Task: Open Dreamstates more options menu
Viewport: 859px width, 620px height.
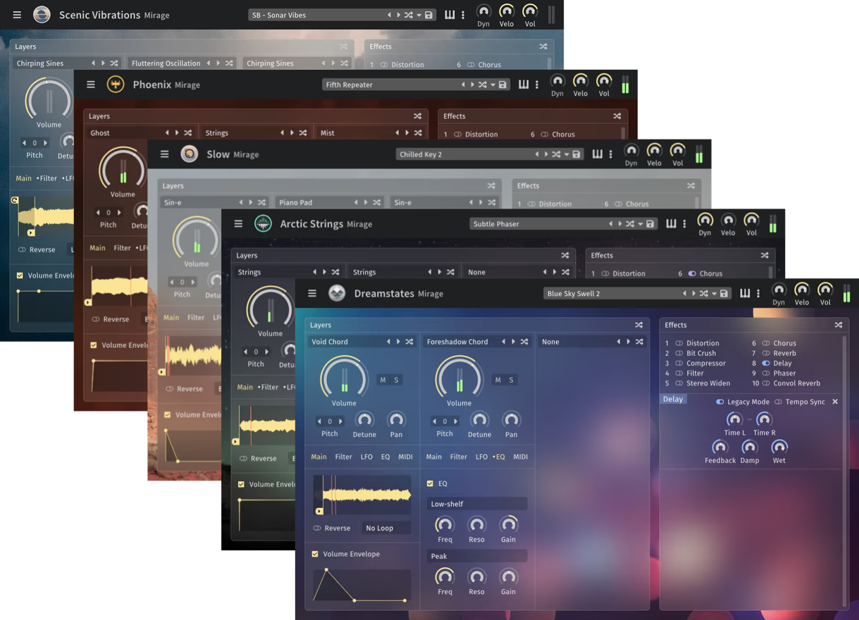Action: click(758, 294)
